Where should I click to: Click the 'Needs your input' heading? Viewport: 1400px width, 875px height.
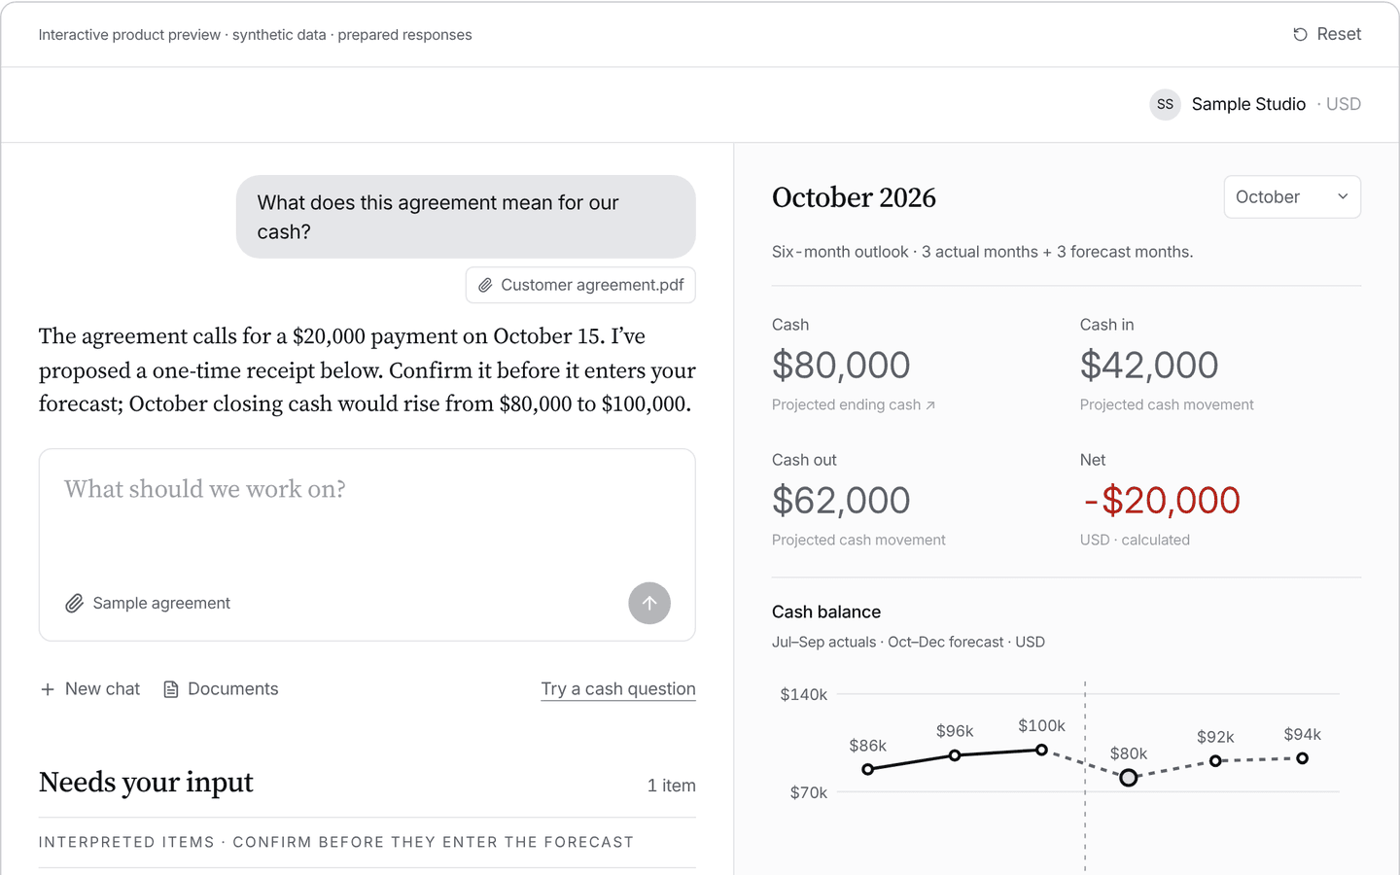(146, 783)
